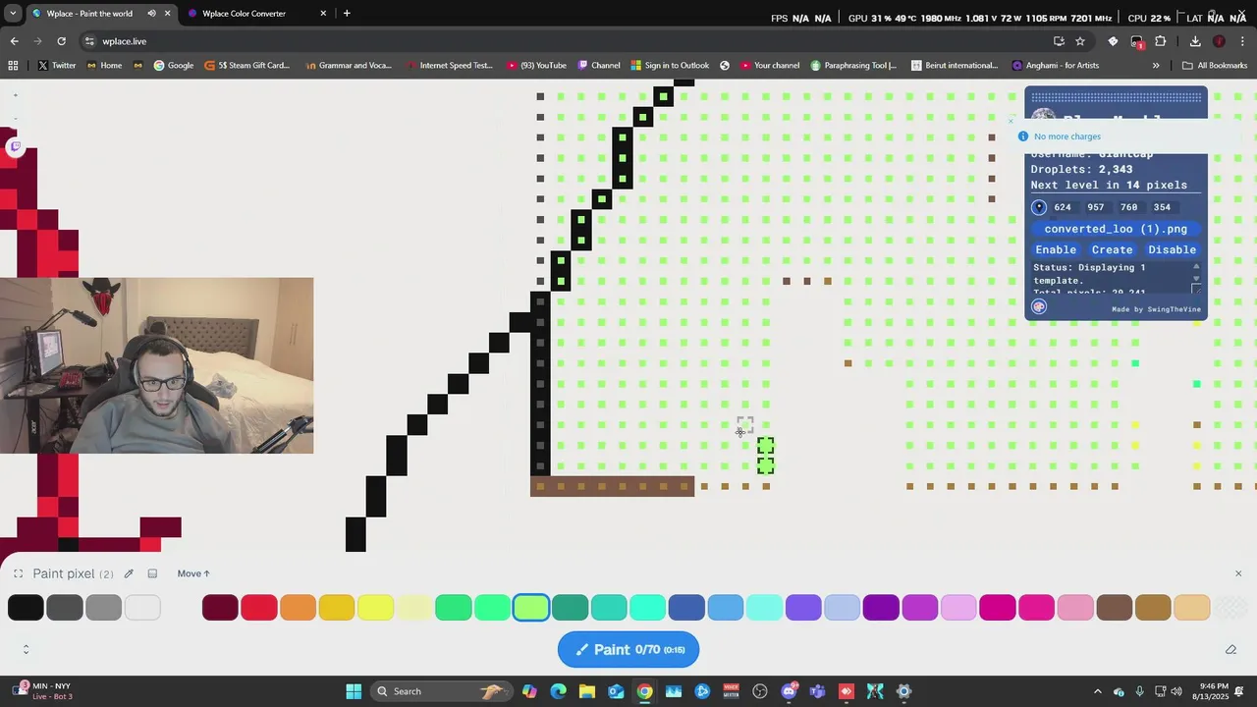Click Enable in the Blue Marble panel
Viewport: 1257px width, 707px height.
click(1056, 249)
